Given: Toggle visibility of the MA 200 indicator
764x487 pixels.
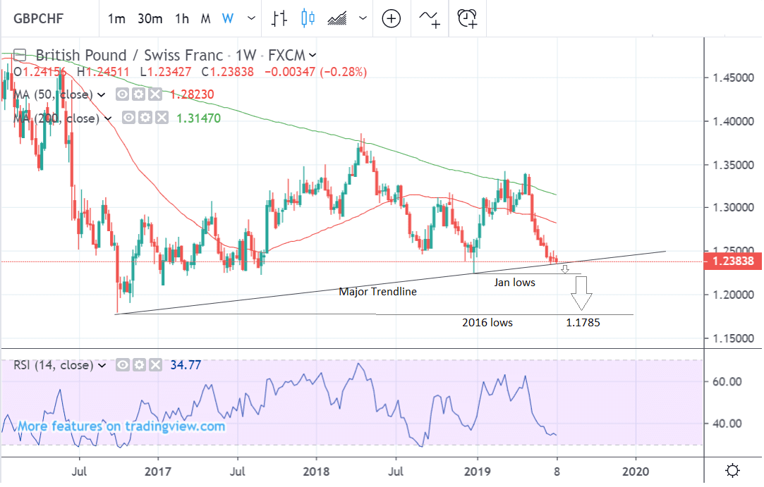Looking at the screenshot, I should 130,118.
